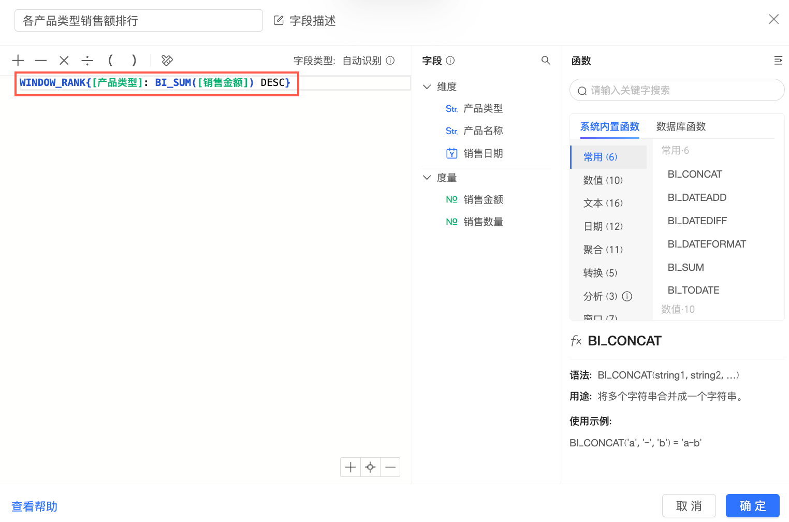Collapse the 维度 field group
Image resolution: width=789 pixels, height=522 pixels.
coord(427,86)
